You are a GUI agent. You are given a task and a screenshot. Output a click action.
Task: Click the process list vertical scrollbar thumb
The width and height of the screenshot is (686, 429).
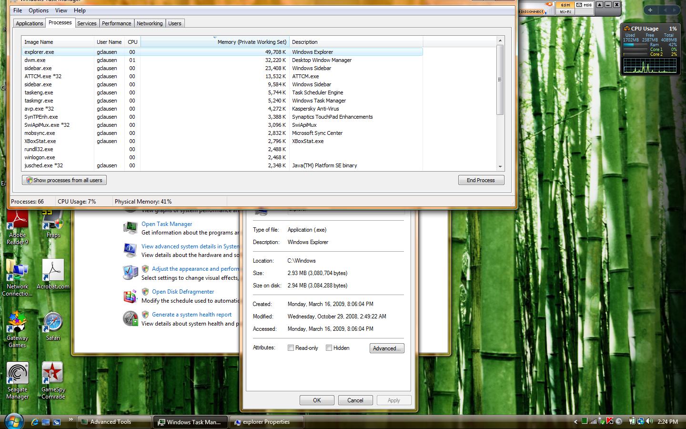[500, 80]
